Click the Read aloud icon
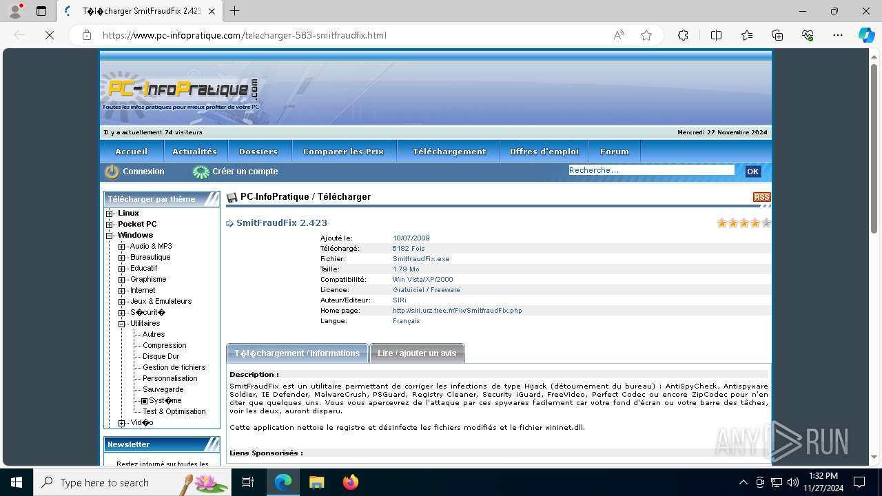The width and height of the screenshot is (882, 496). click(x=619, y=35)
